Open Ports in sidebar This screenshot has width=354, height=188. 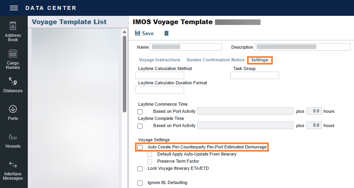click(x=13, y=113)
